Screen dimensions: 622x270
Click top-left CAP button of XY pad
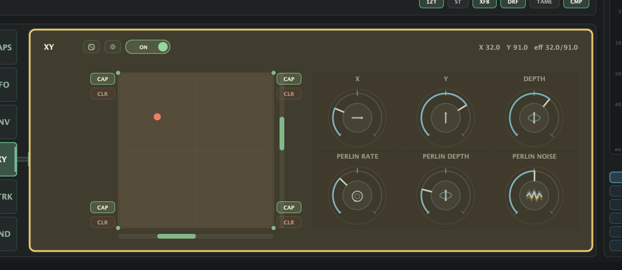[103, 79]
